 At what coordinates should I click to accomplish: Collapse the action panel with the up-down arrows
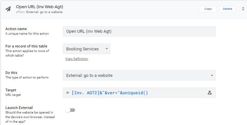point(243,9)
